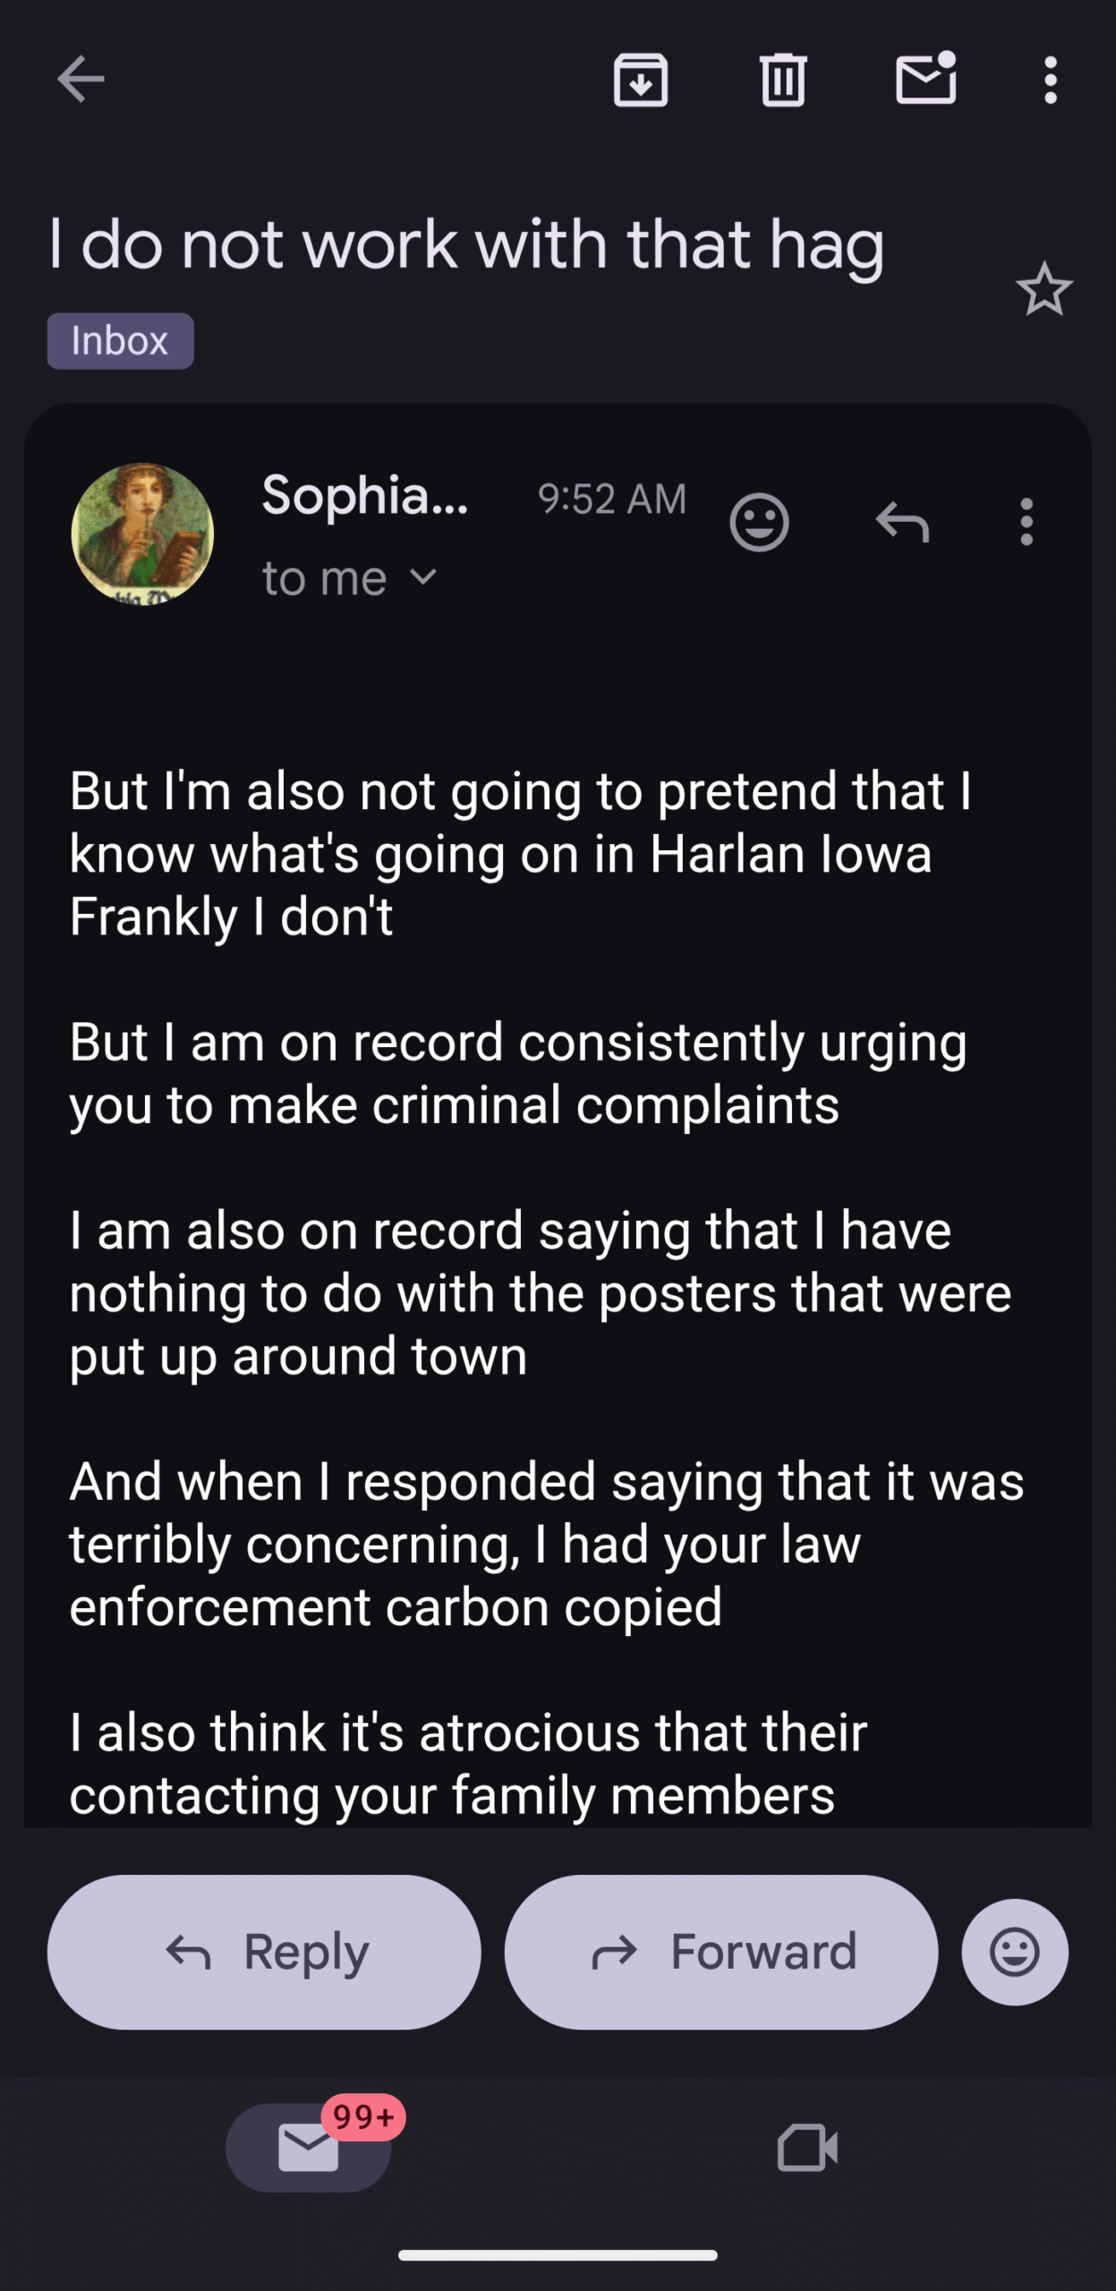Tap the subject "I do not work with that hag"

[x=466, y=245]
